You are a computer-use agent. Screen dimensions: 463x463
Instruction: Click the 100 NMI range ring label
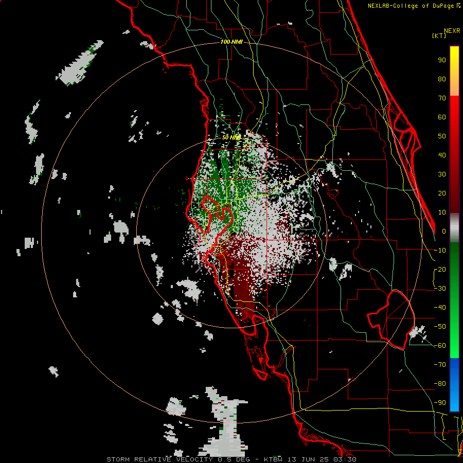click(231, 42)
